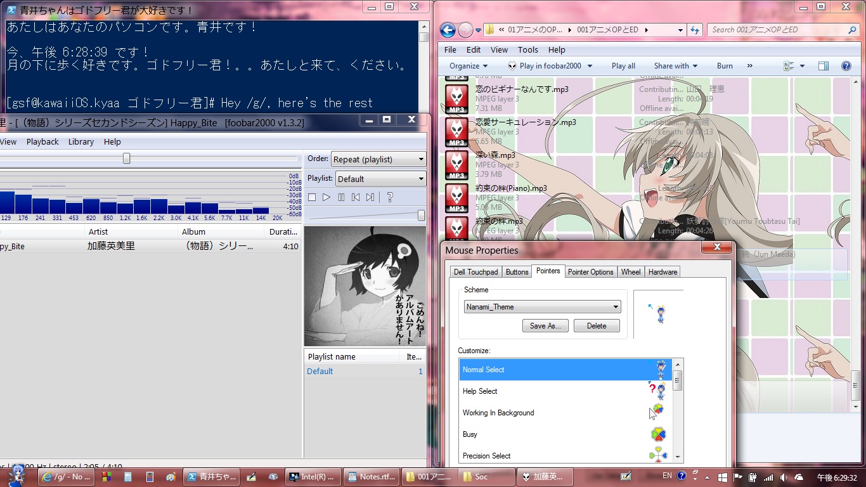Click the Explorer search magnifier icon
This screenshot has height=487, width=866.
point(852,30)
